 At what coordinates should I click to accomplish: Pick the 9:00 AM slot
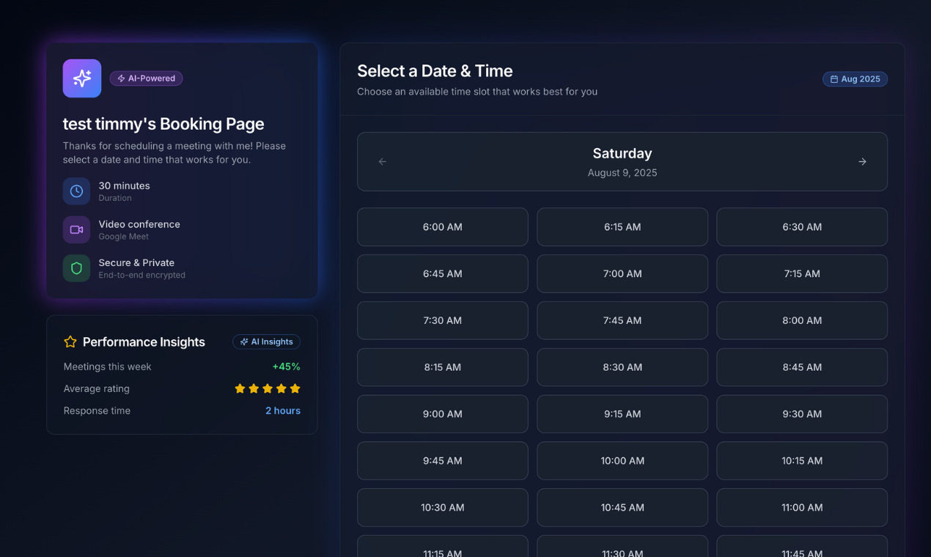[442, 414]
